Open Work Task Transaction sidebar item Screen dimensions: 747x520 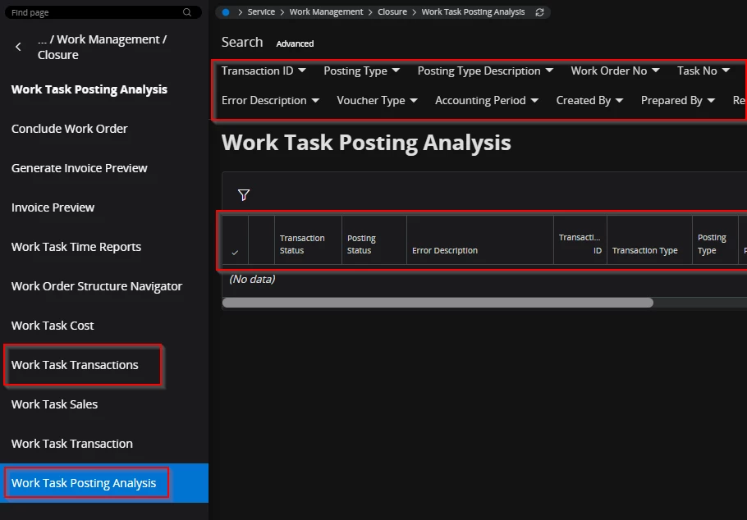coord(72,444)
